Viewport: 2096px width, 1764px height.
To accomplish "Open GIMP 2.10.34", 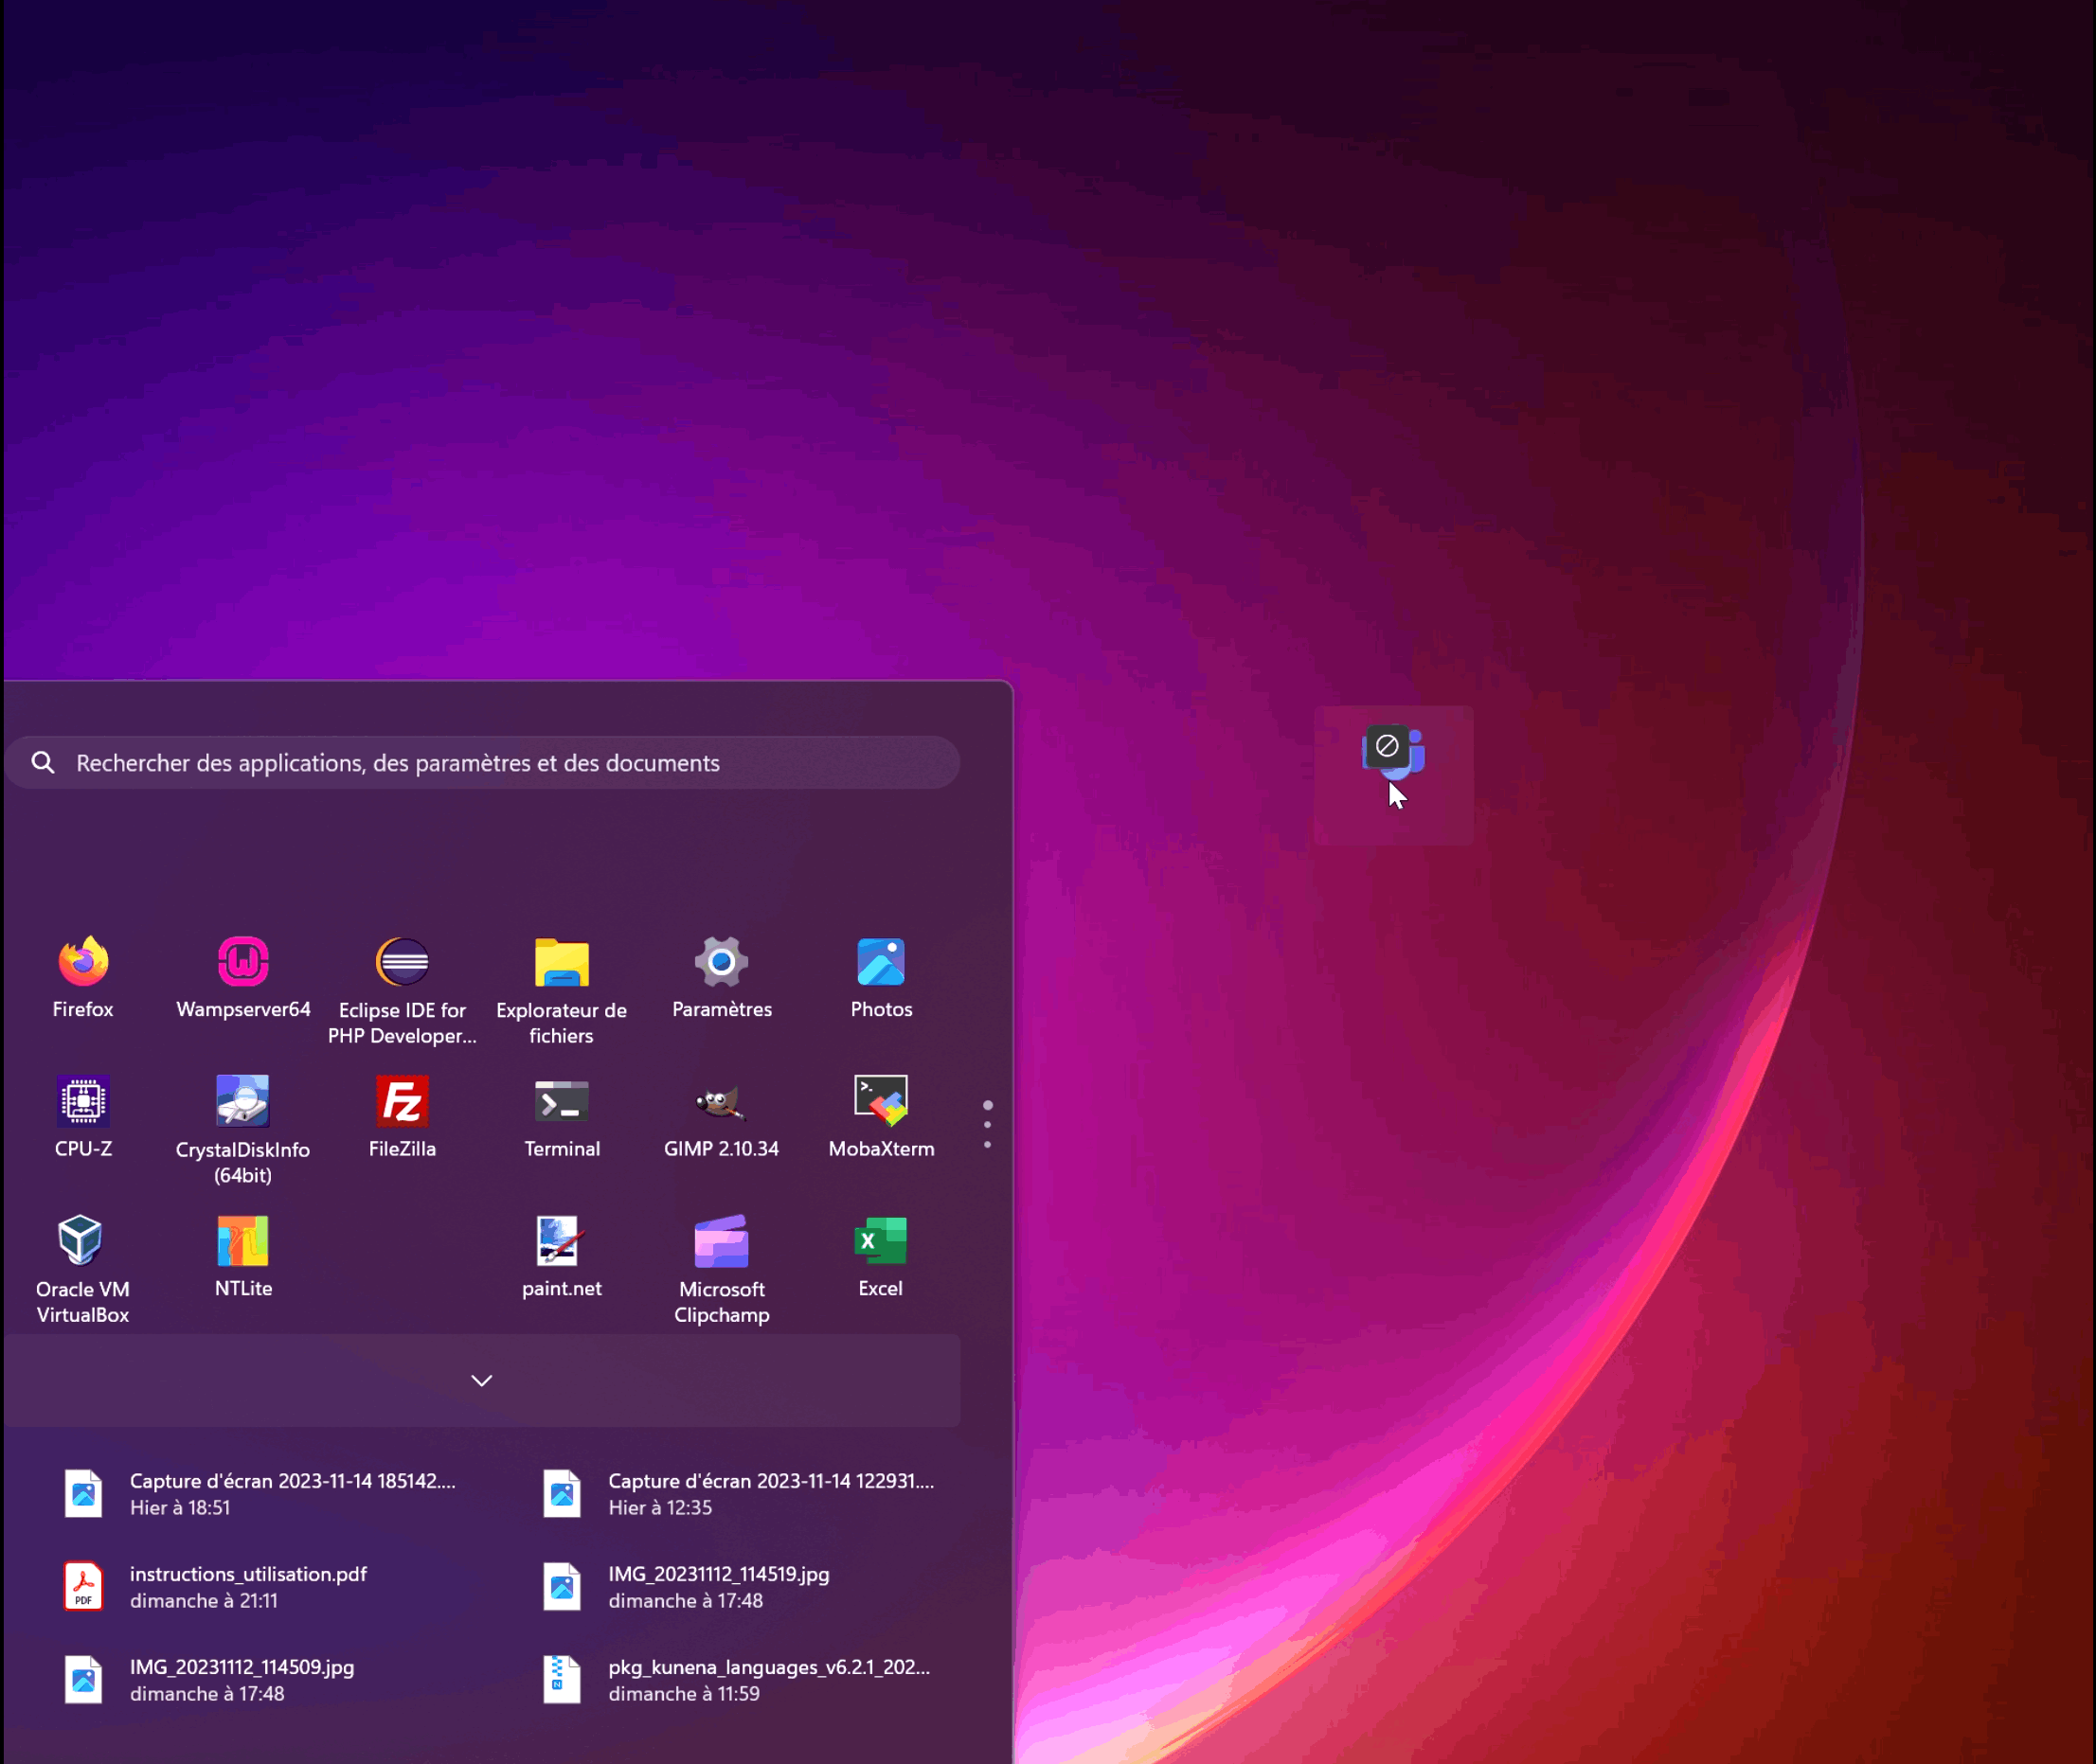I will [722, 1117].
